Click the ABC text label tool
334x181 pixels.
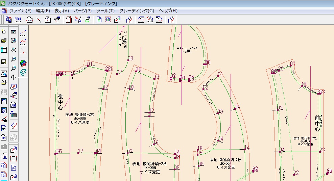(x=14, y=104)
